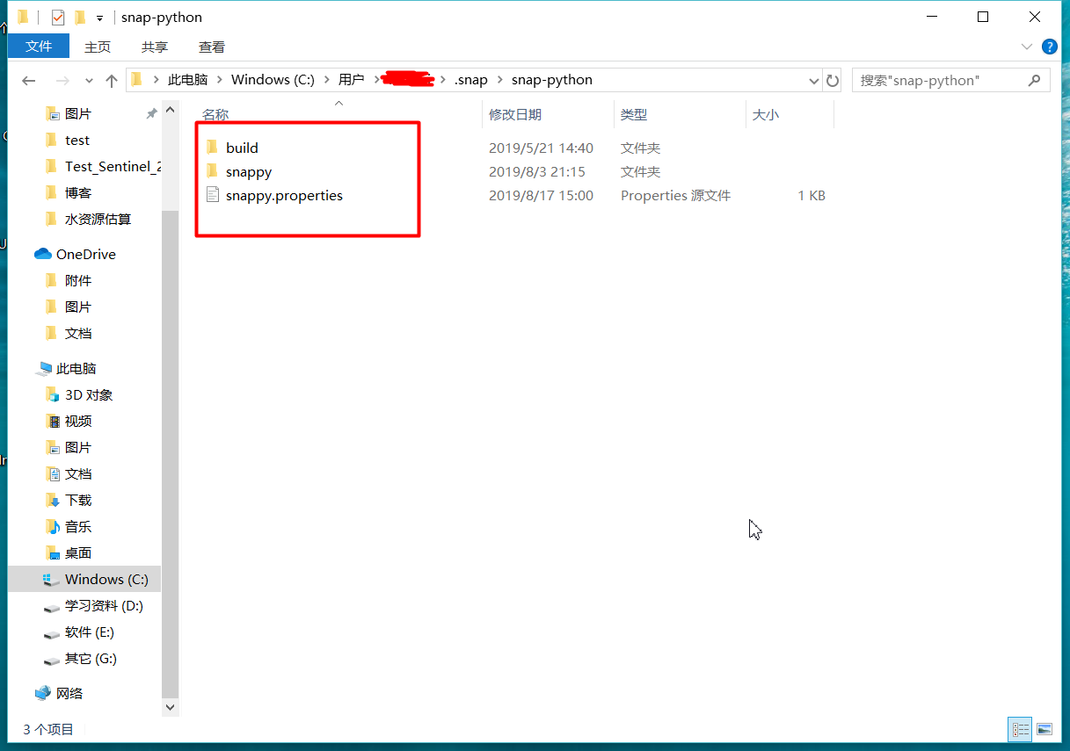Image resolution: width=1070 pixels, height=751 pixels.
Task: Refresh the folder view
Action: pyautogui.click(x=832, y=79)
